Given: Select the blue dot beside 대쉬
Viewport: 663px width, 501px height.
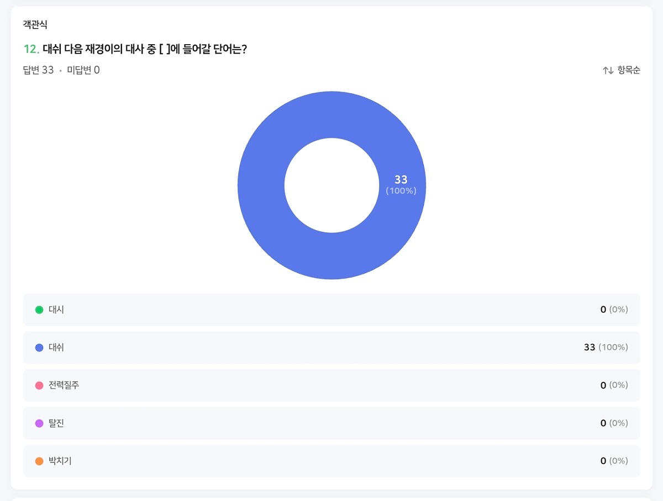Looking at the screenshot, I should click(39, 348).
